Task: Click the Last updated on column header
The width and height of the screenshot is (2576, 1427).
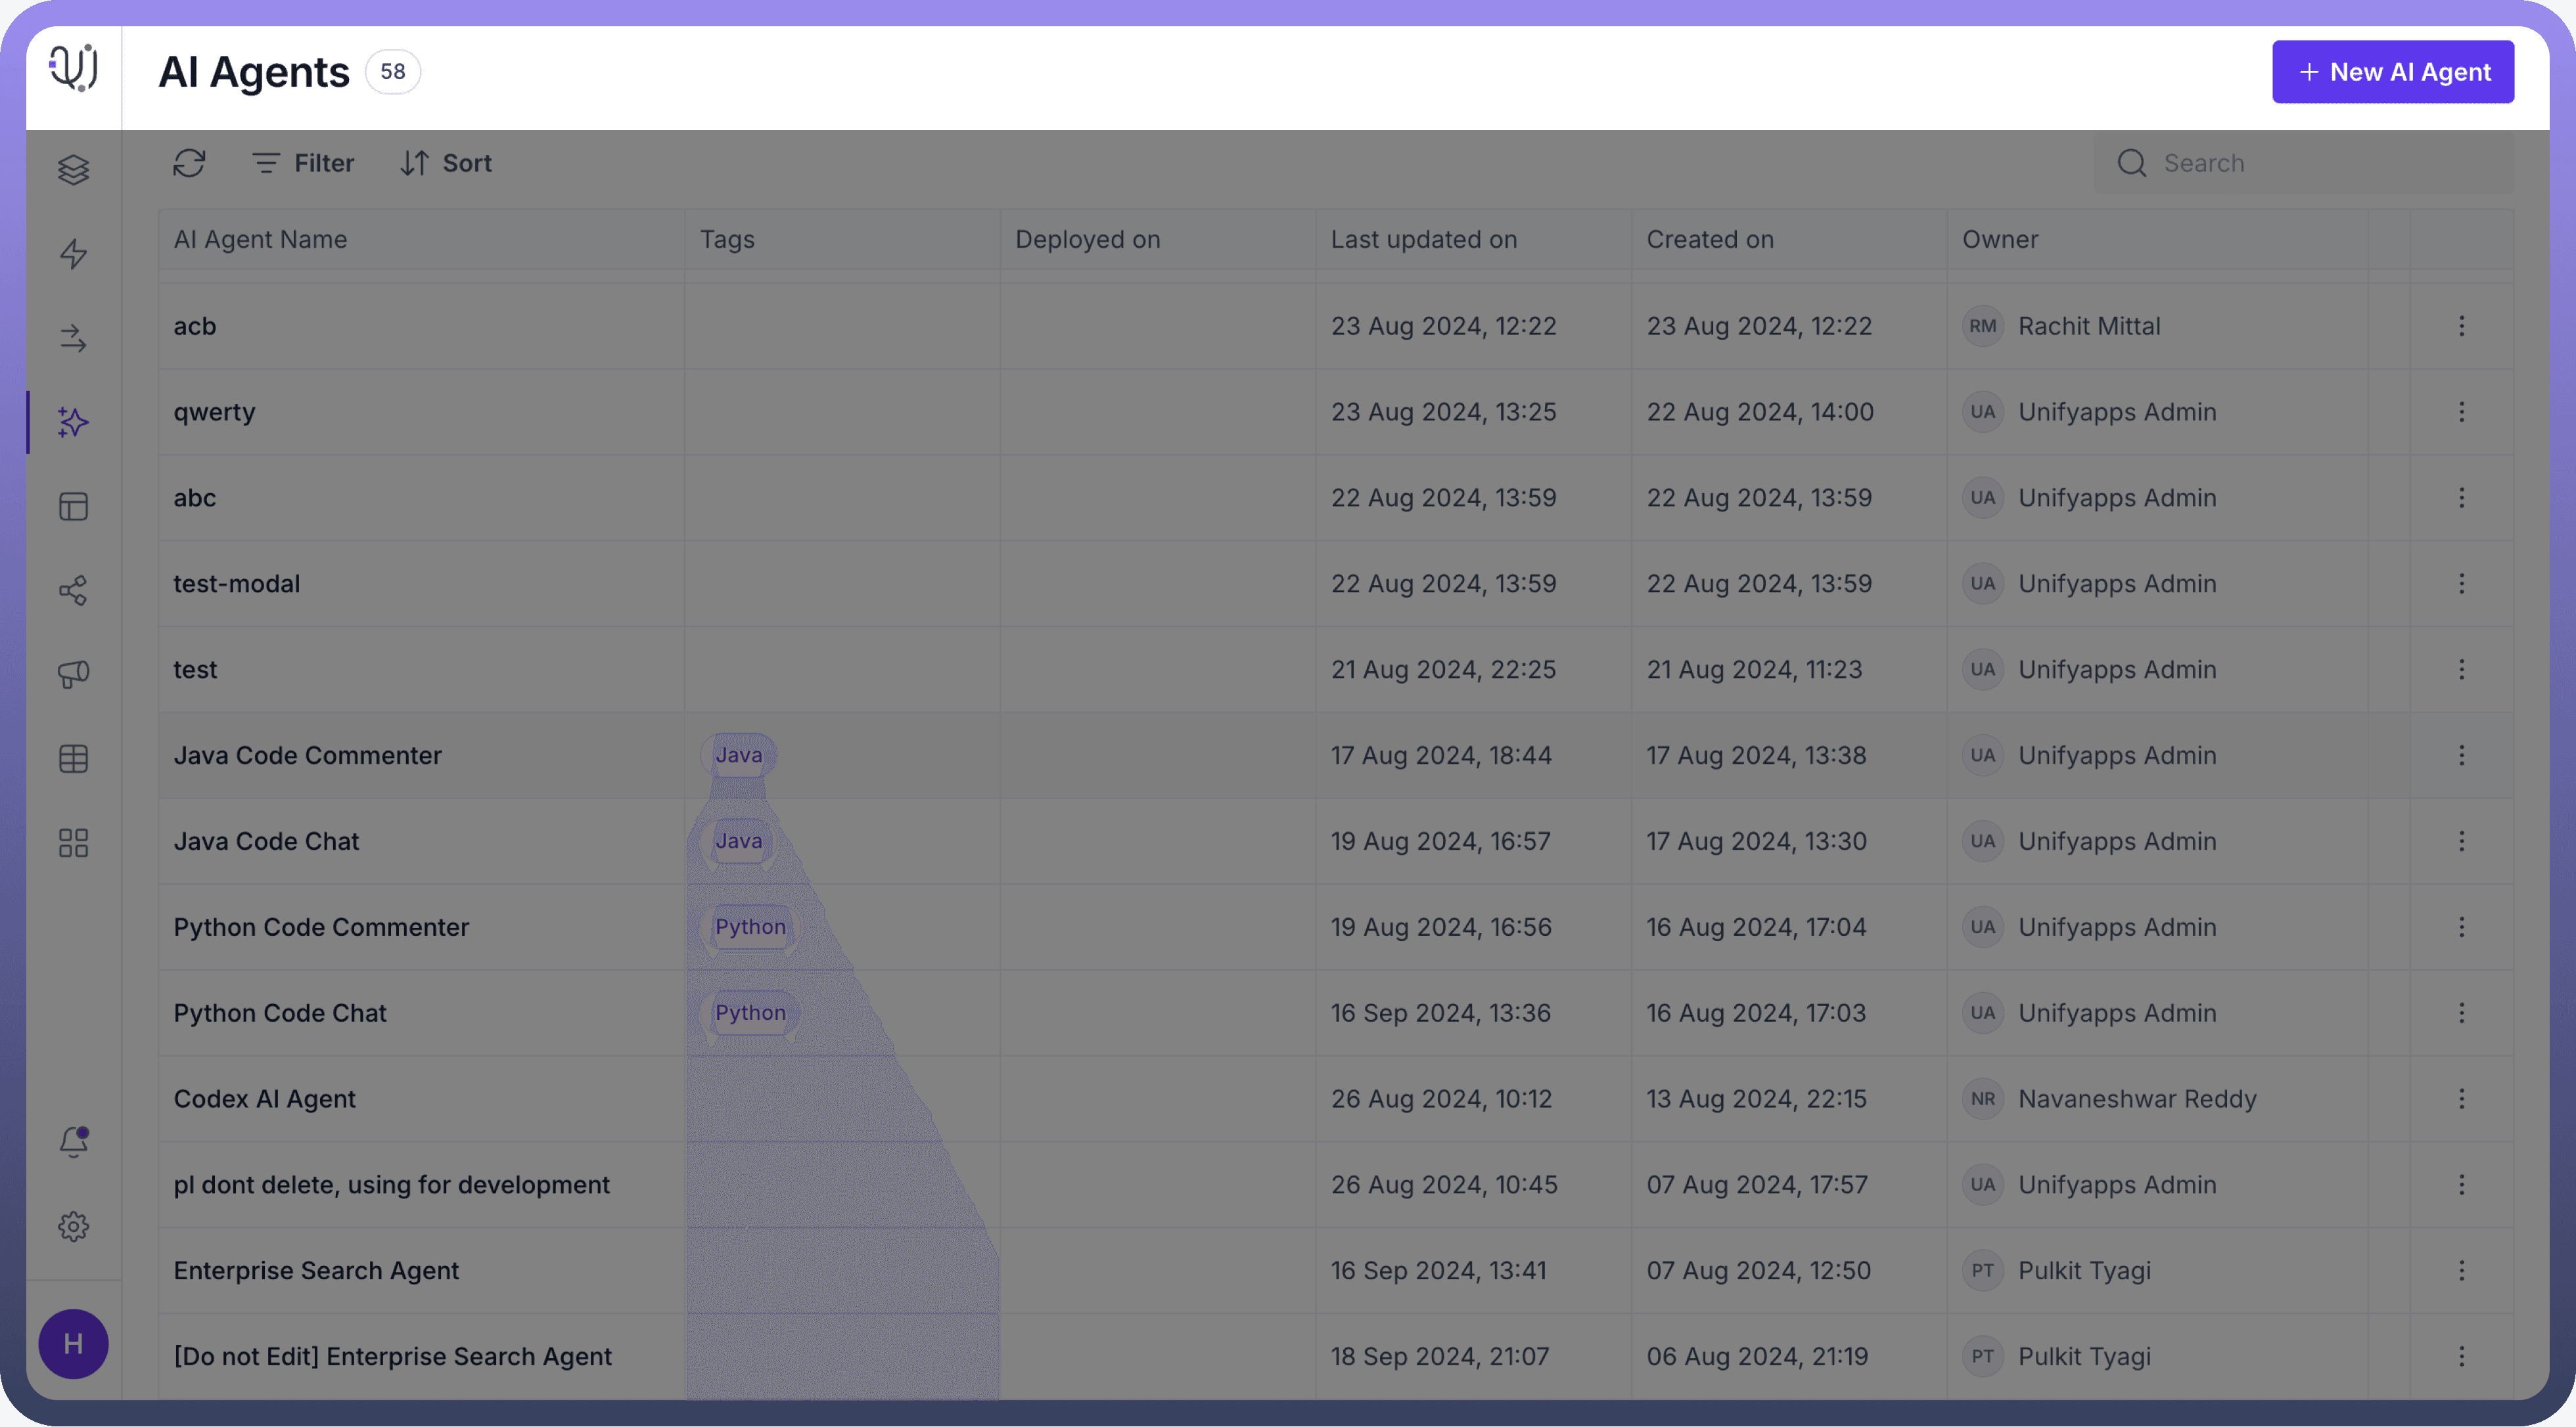Action: pyautogui.click(x=1423, y=240)
